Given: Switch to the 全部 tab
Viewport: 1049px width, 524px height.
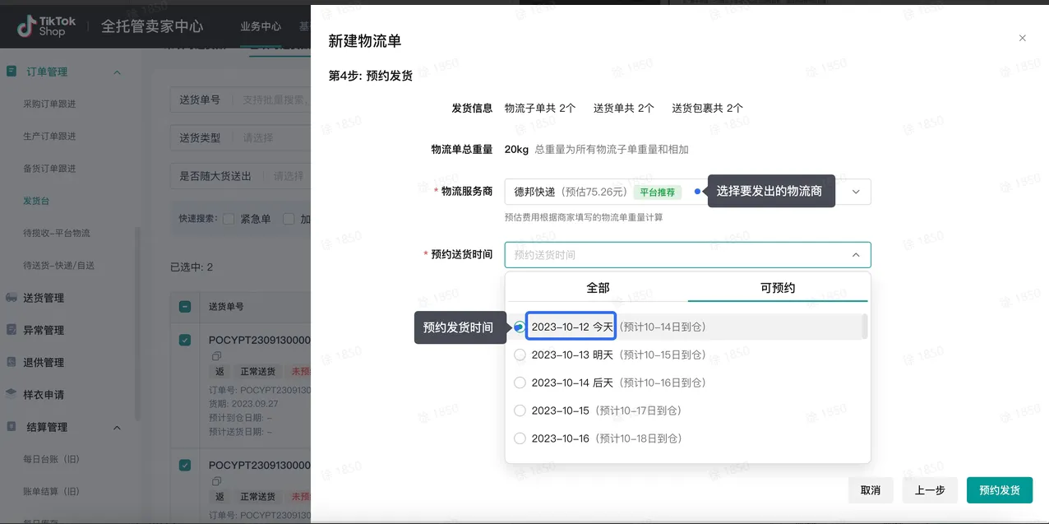Looking at the screenshot, I should (598, 288).
